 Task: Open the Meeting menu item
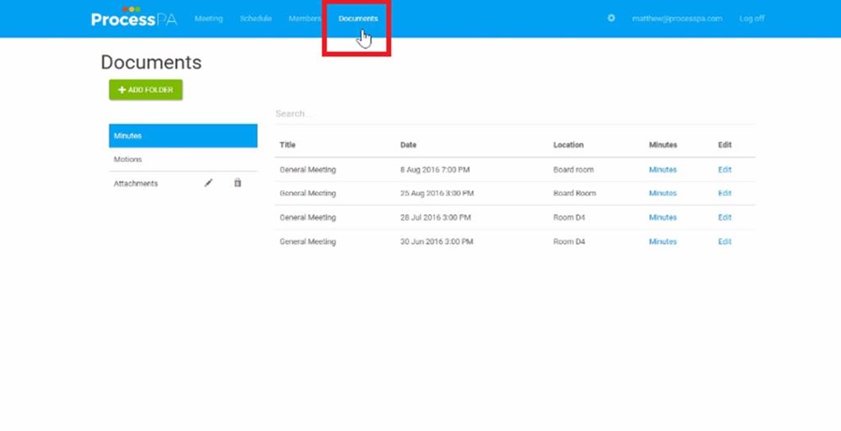click(x=209, y=18)
